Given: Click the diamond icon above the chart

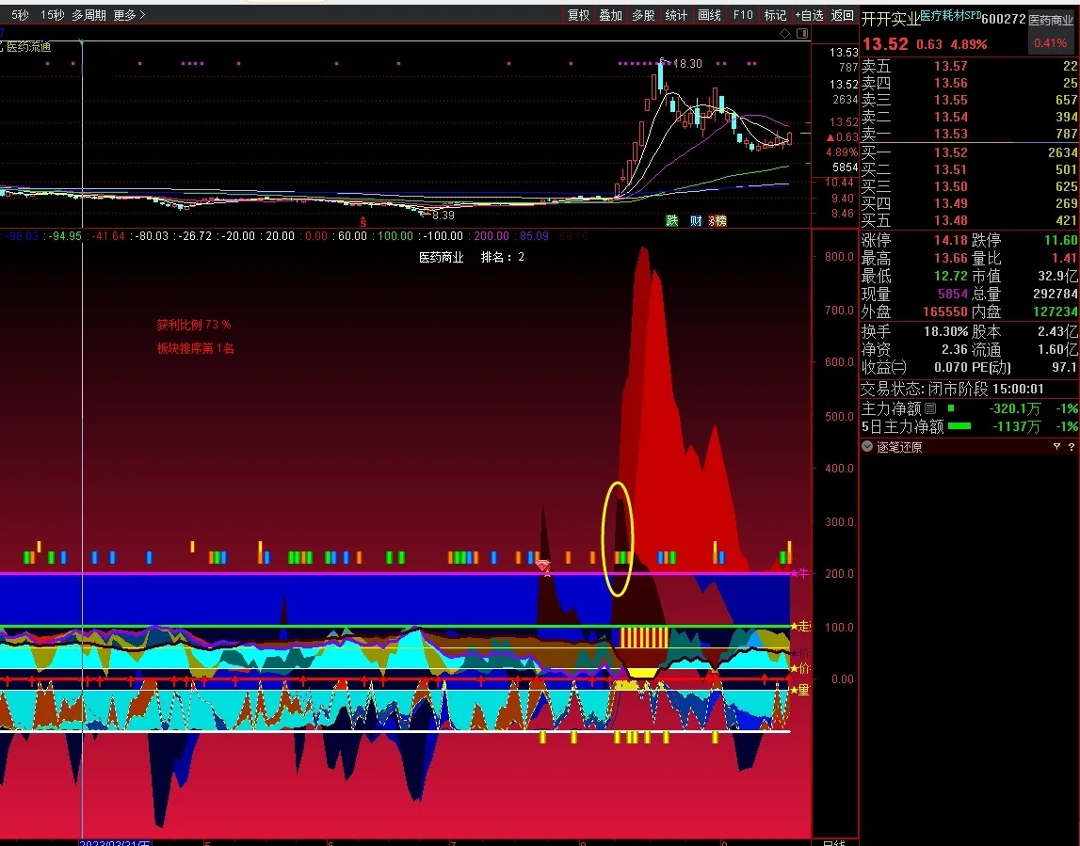Looking at the screenshot, I should click(x=785, y=33).
